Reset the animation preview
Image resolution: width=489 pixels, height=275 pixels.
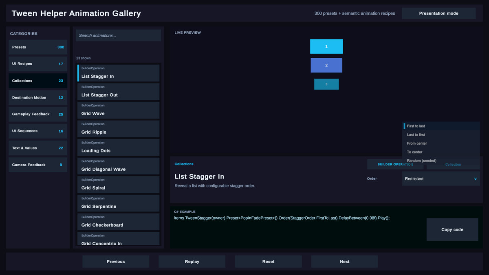268,262
